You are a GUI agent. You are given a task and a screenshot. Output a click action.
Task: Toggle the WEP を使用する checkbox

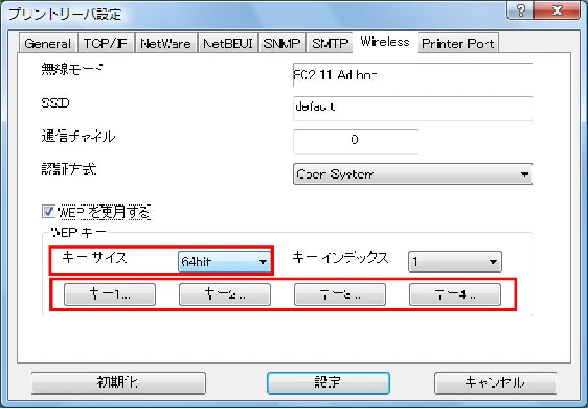pos(48,212)
